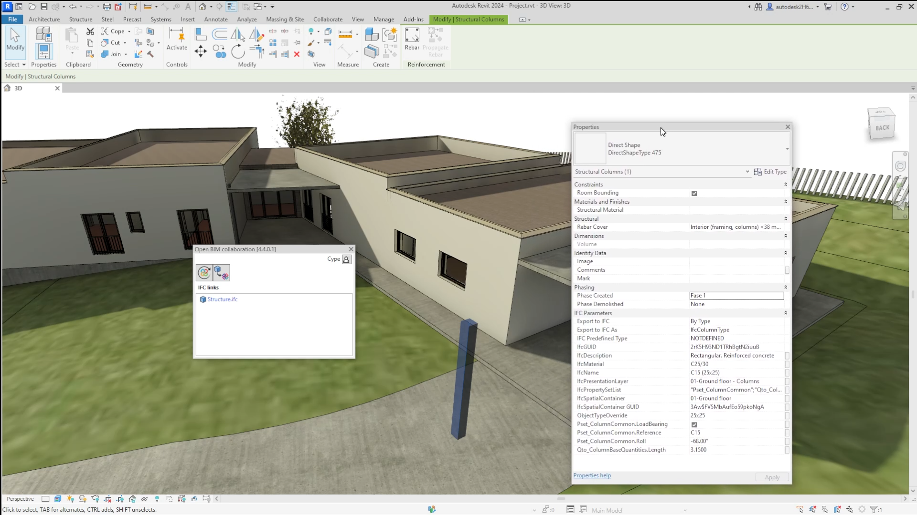This screenshot has height=515, width=917.
Task: Click the small box beside IfcName value
Action: 787,373
